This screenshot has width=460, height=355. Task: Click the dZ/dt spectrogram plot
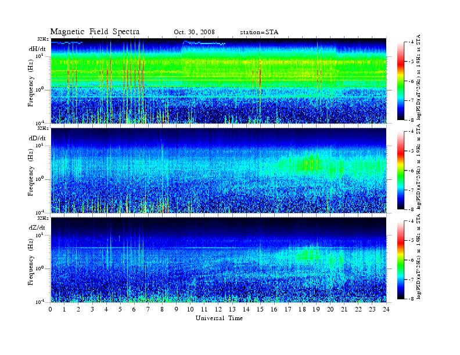218,260
